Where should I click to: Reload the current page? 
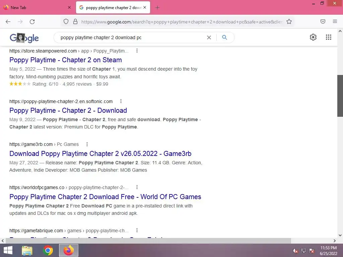point(32,22)
